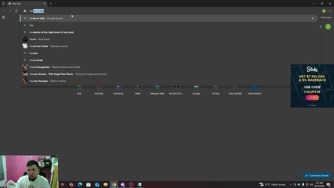The image size is (334, 188).
Task: Open the tab search dropdown arrow
Action: (3, 3)
